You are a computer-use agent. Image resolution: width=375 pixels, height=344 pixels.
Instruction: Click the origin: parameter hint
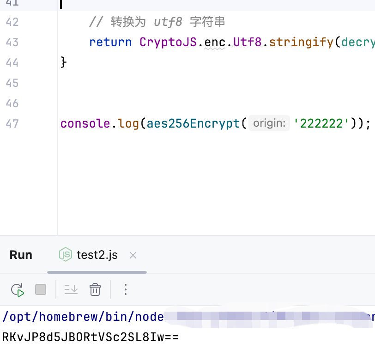pos(269,123)
